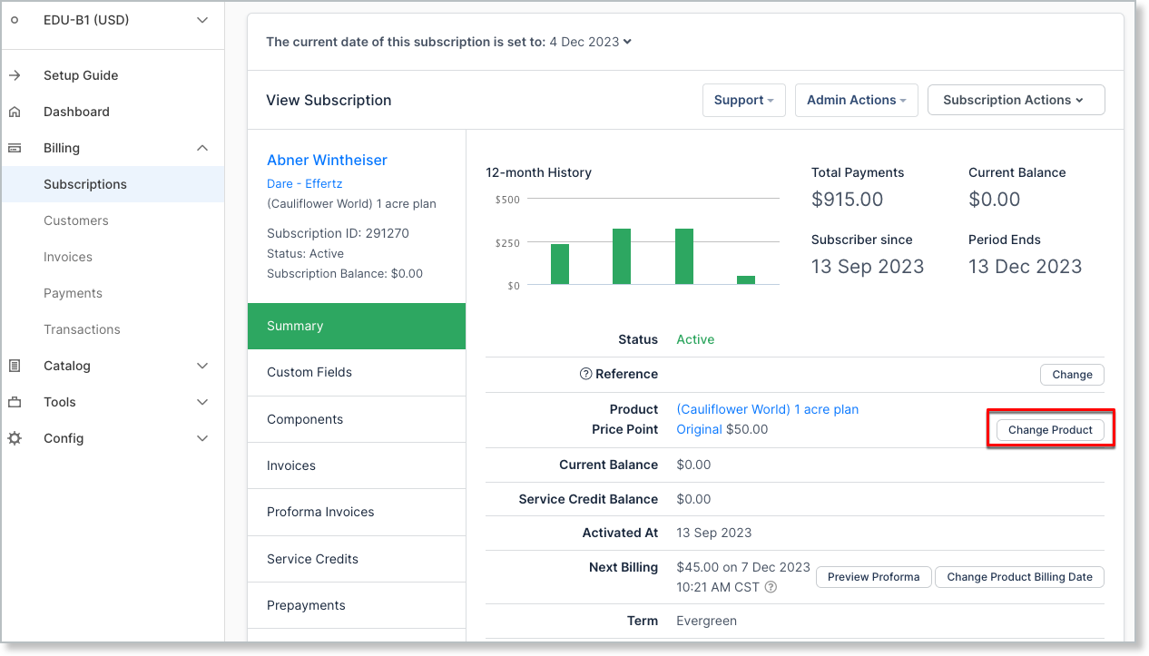Select the Setup Guide arrow icon

point(14,74)
